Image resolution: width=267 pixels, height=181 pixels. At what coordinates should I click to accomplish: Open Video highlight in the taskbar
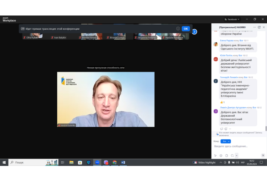pos(204,162)
